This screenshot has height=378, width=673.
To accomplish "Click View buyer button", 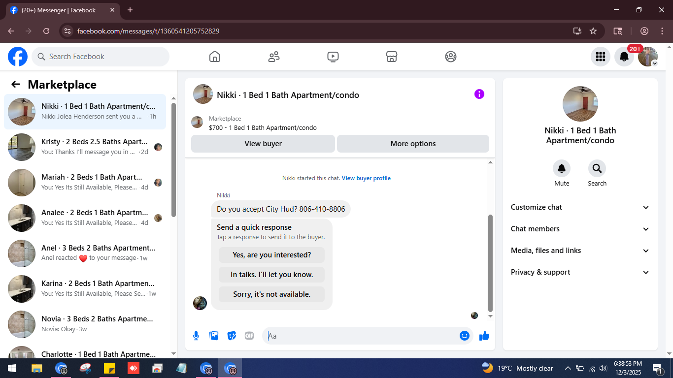I will 263,144.
